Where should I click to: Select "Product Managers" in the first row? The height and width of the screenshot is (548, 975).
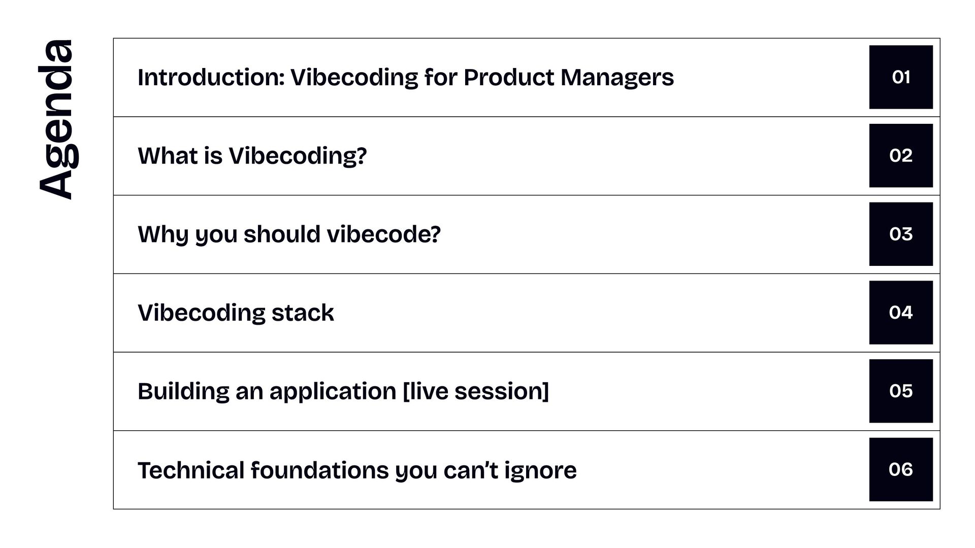click(x=568, y=78)
